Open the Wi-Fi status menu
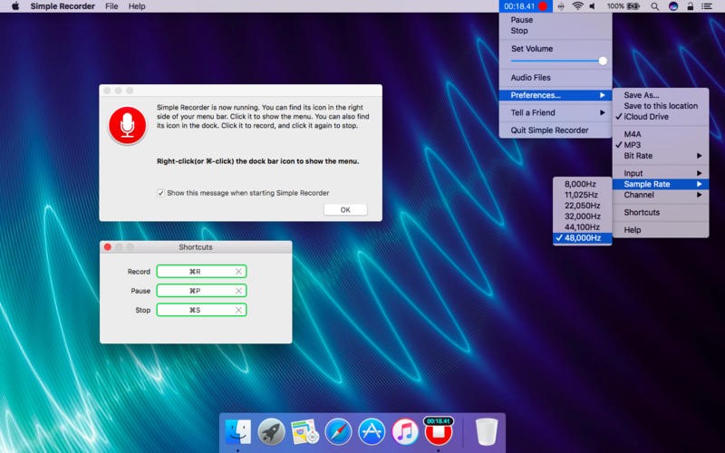This screenshot has height=453, width=725. (577, 6)
